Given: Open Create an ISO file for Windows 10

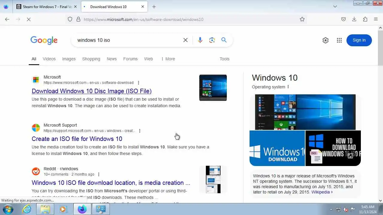Looking at the screenshot, I should [77, 139].
